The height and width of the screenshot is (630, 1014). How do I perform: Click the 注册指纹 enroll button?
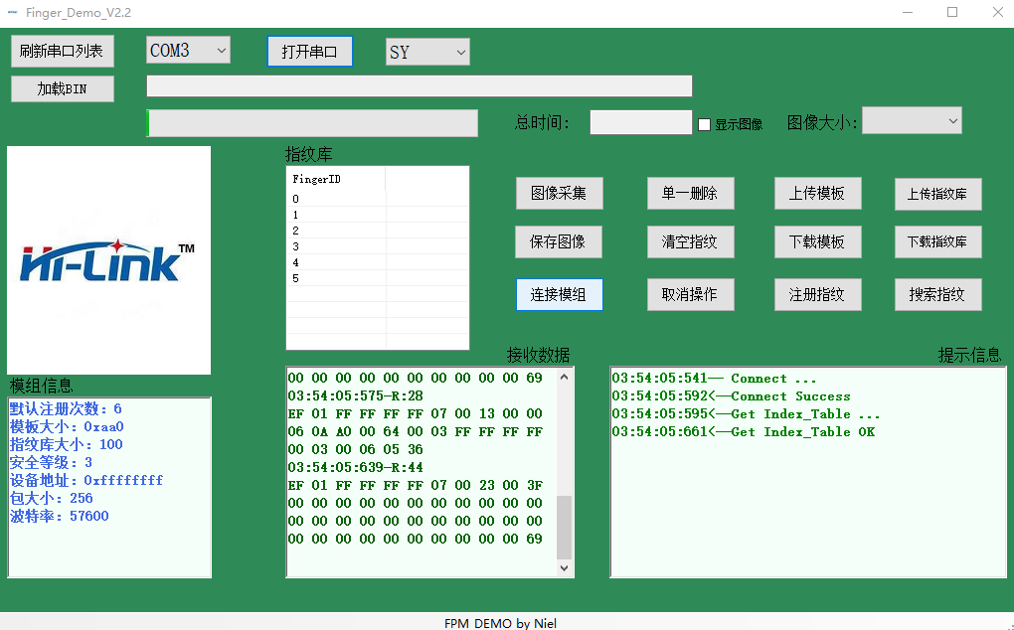[x=817, y=295]
